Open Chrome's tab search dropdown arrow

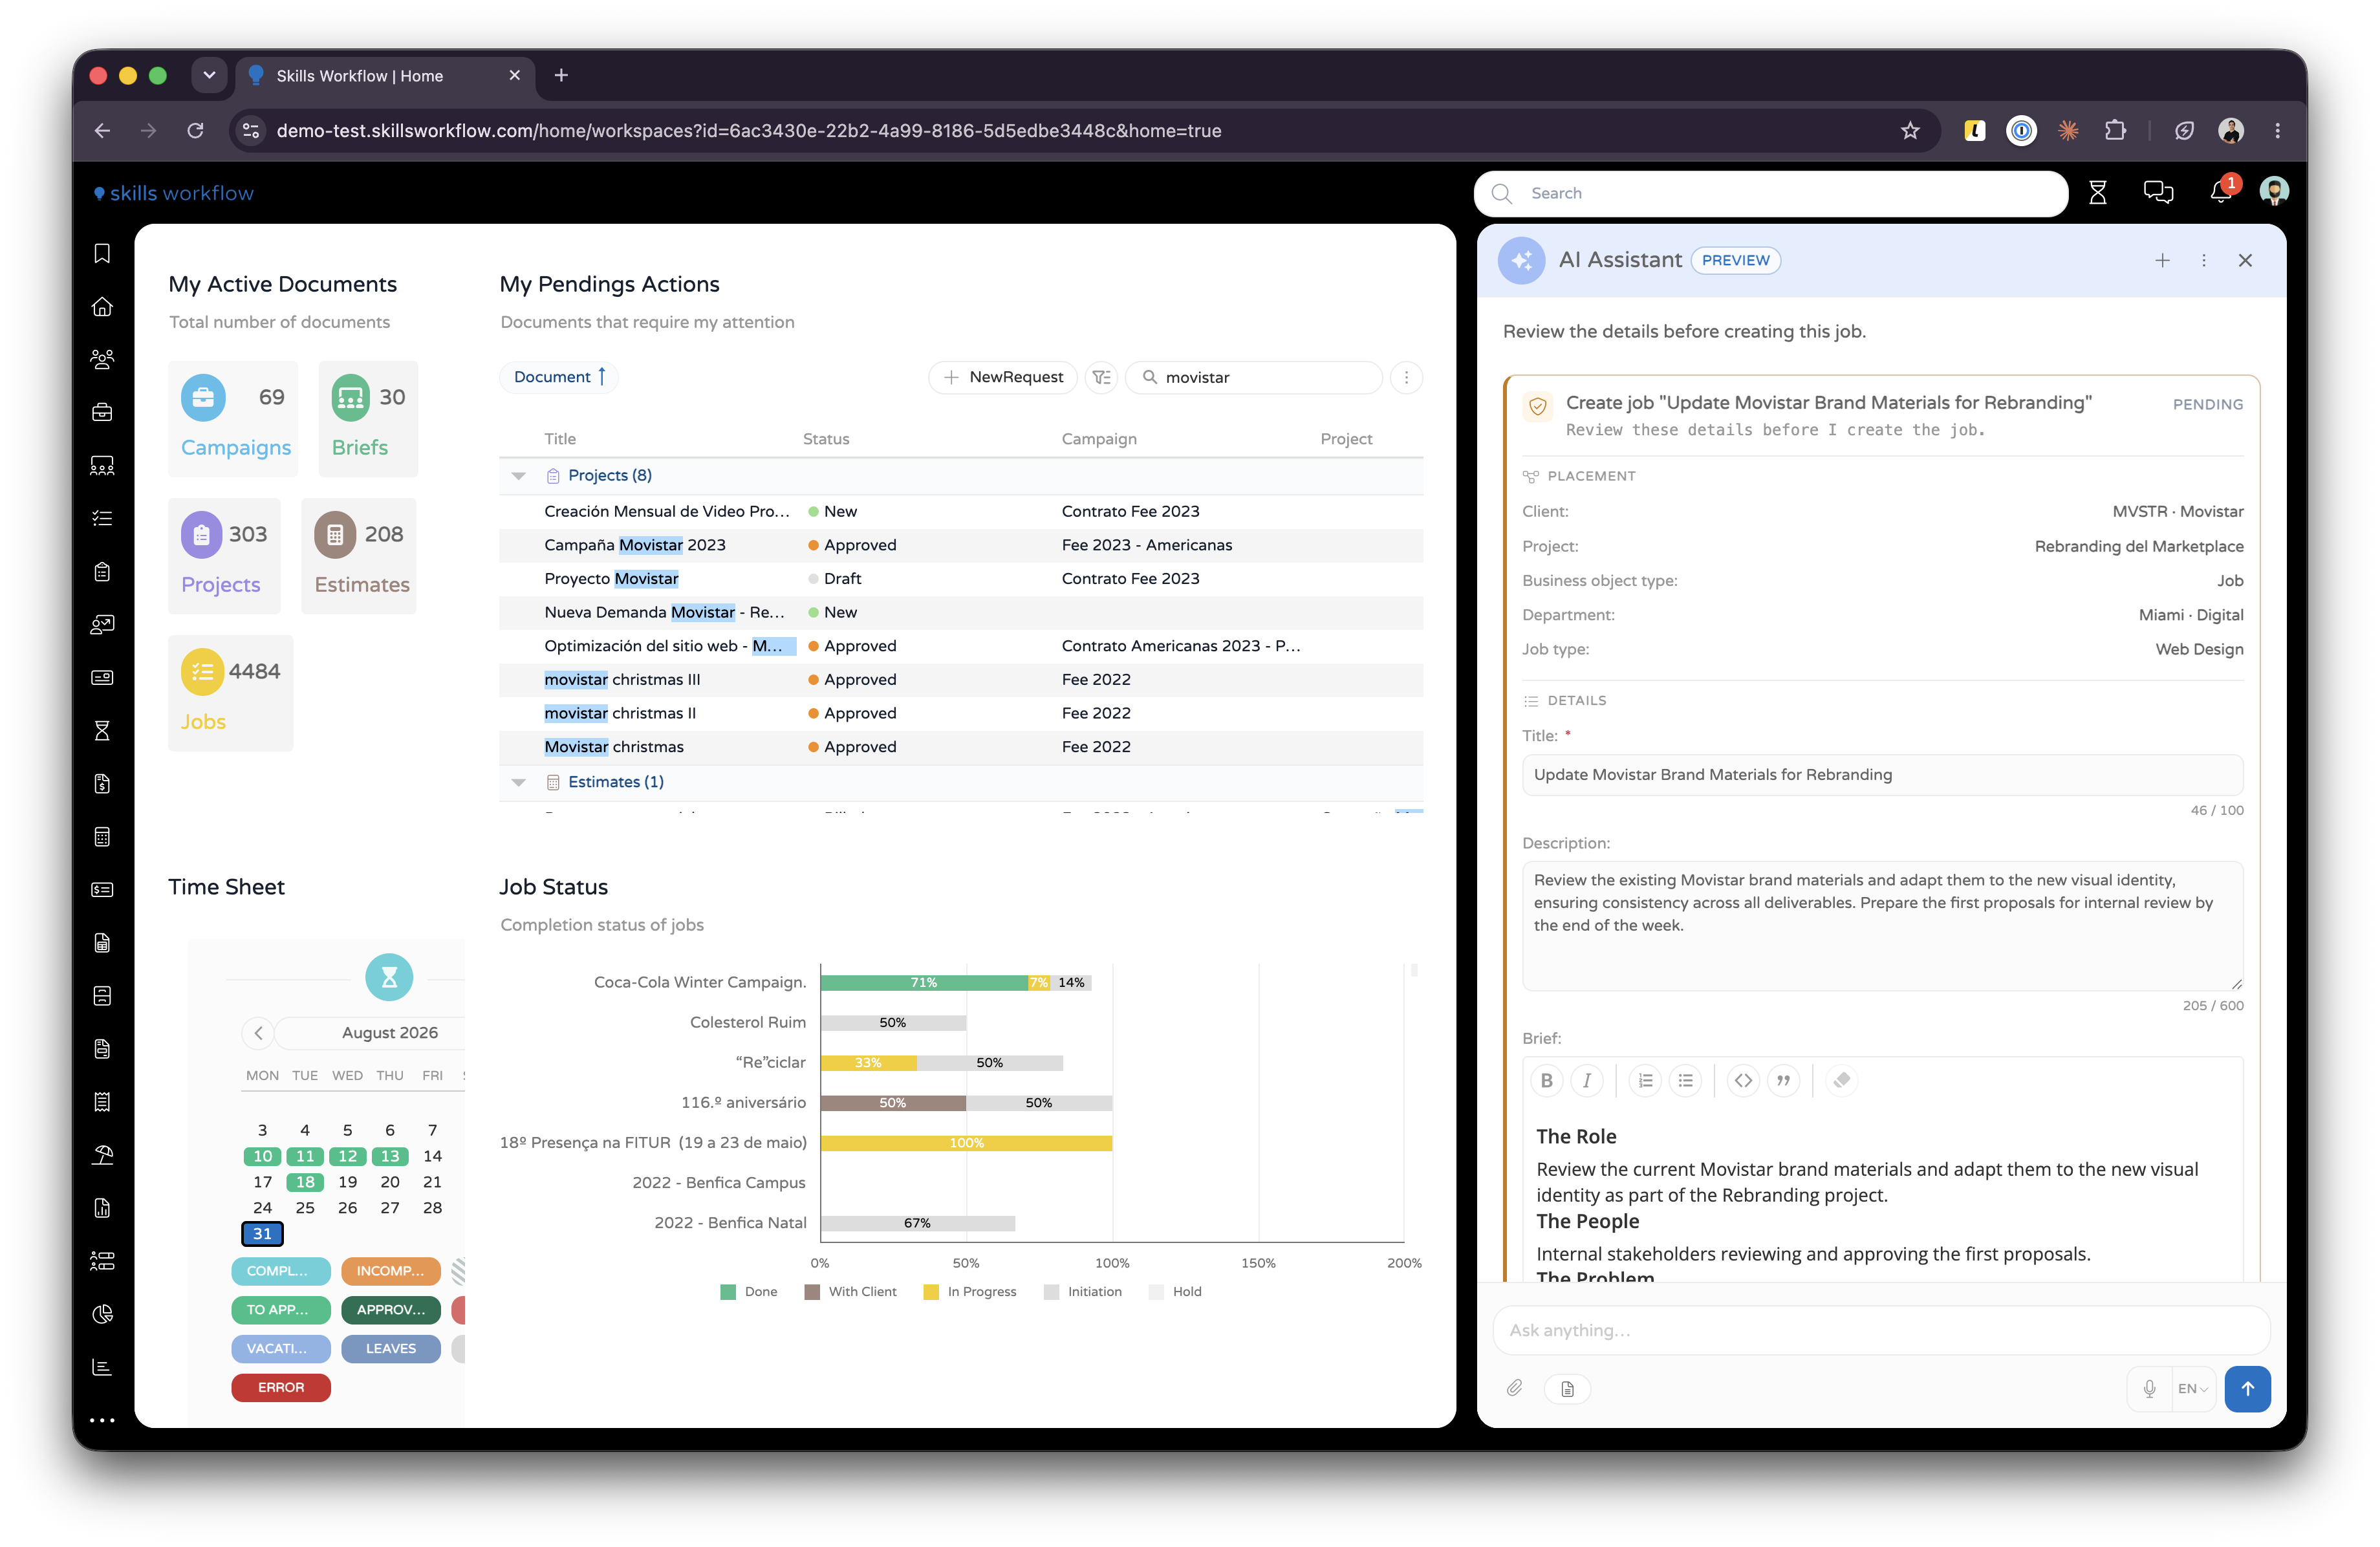(x=209, y=75)
